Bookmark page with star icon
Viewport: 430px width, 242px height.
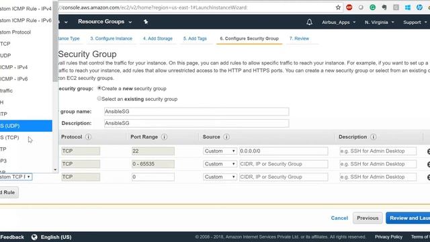click(338, 7)
